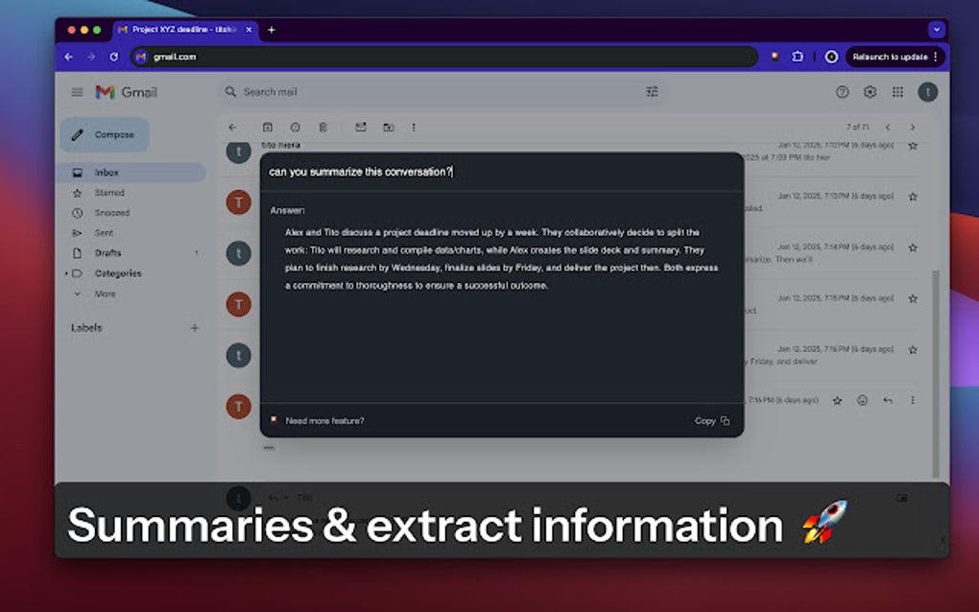
Task: Go back to the inbox with the back arrow
Action: pos(232,127)
